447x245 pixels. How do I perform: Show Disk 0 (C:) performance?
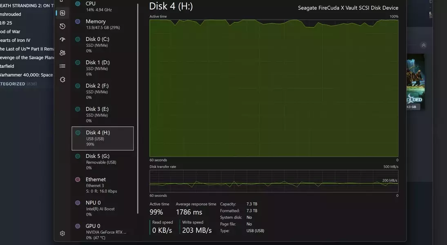[x=102, y=45]
